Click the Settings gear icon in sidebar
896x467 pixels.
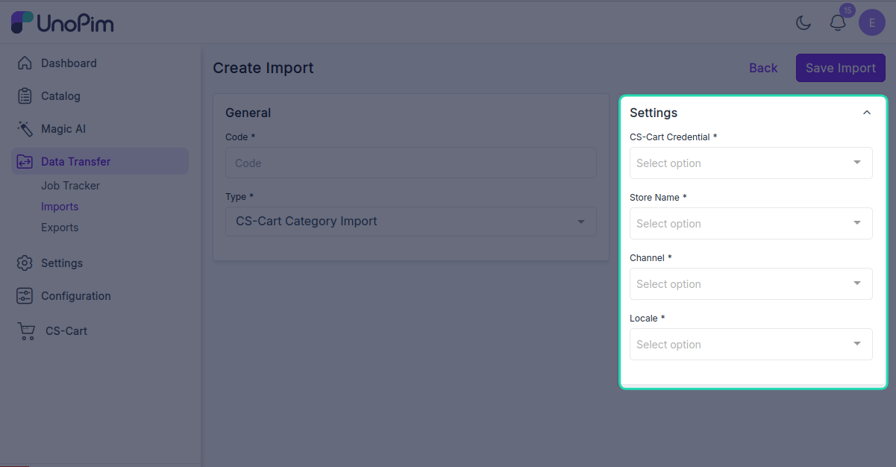25,263
